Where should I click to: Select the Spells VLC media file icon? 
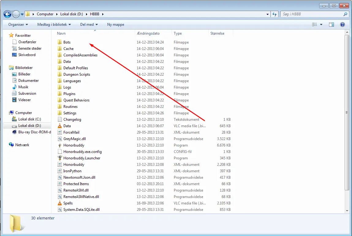pyautogui.click(x=60, y=203)
